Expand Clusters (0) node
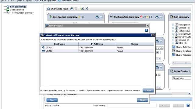The width and height of the screenshot is (195, 109). (173, 28)
